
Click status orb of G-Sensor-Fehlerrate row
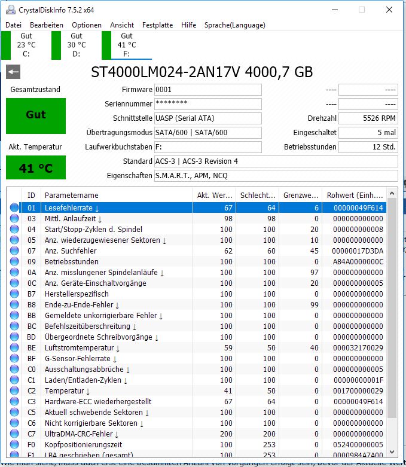(14, 358)
